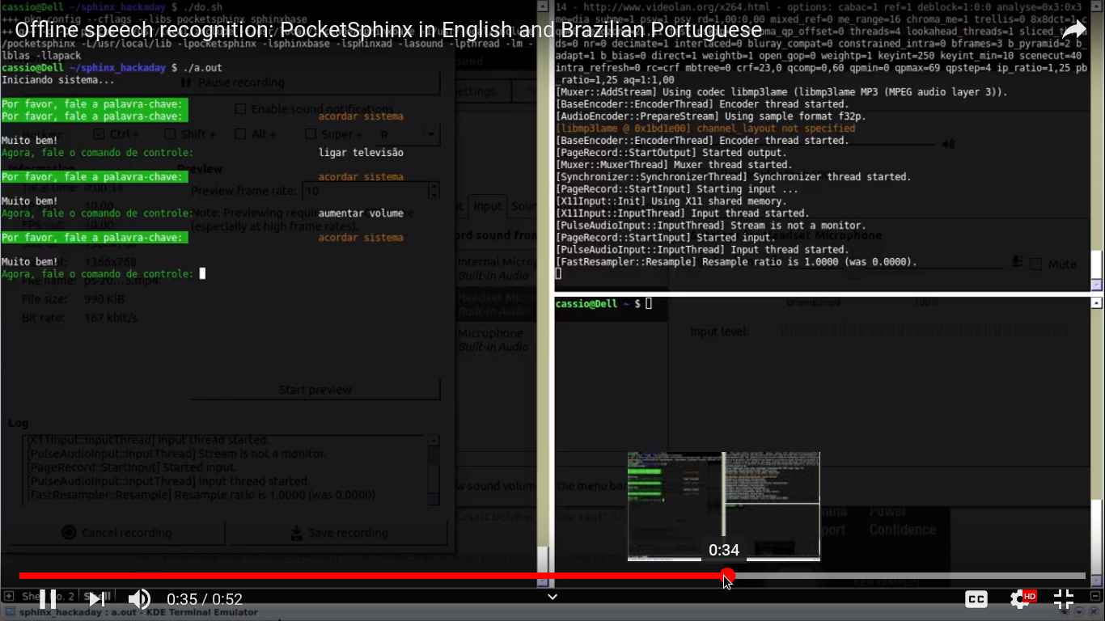Open the video title link at top

pos(388,31)
